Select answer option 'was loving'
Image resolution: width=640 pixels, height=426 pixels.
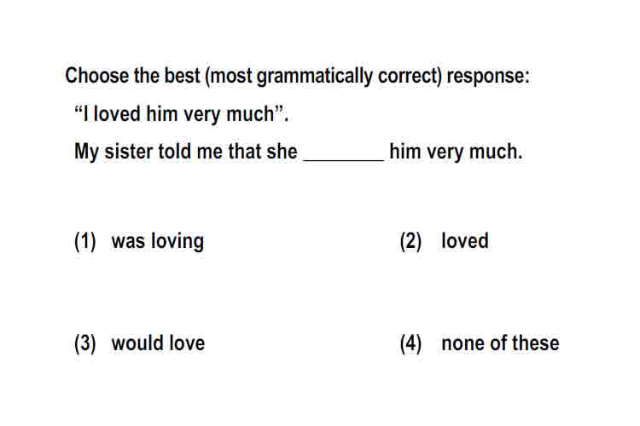point(158,241)
